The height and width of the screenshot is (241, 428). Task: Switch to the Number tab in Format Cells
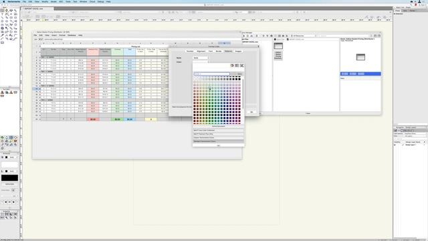(190, 51)
